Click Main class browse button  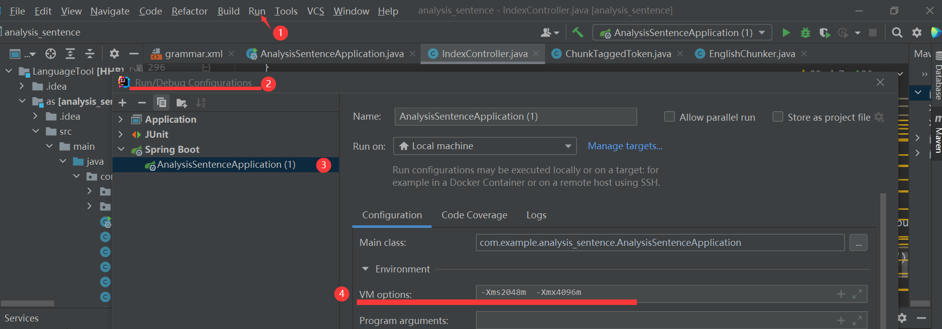pyautogui.click(x=858, y=243)
